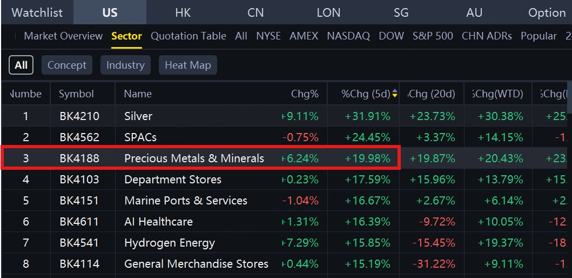The width and height of the screenshot is (572, 278).
Task: Select the Option tab
Action: point(547,12)
